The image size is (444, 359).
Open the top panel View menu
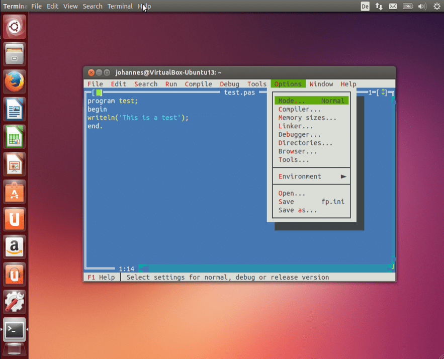pos(70,6)
